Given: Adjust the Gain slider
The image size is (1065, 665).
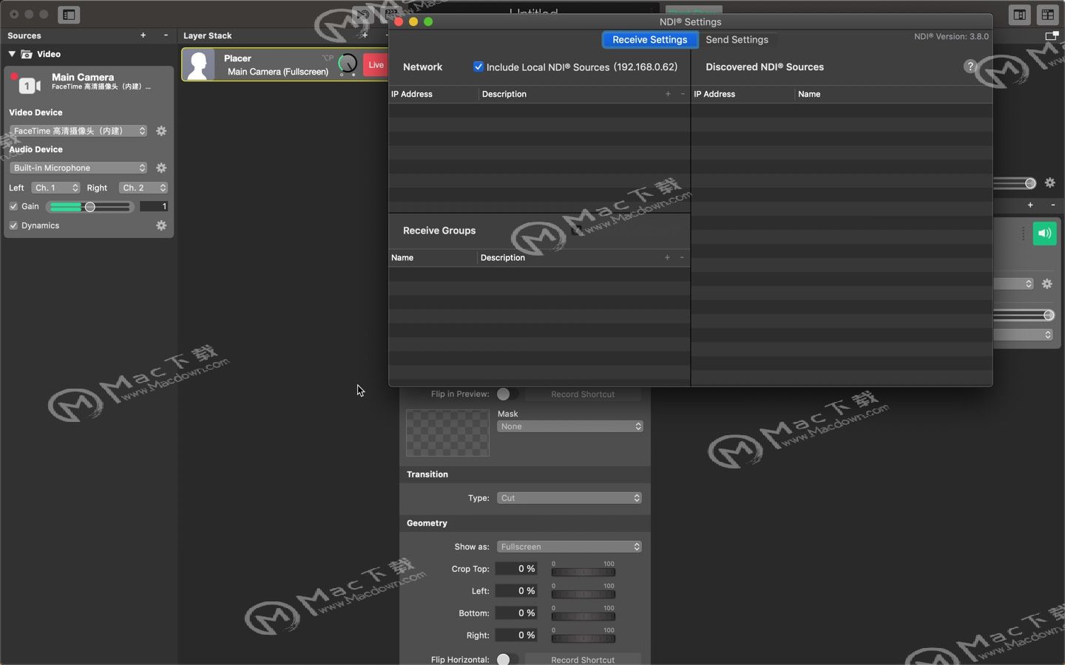Looking at the screenshot, I should coord(90,207).
